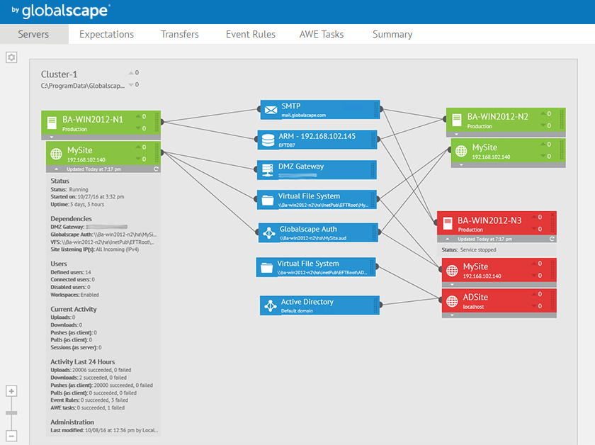
Task: Expand the red MySite node details
Action: [452, 284]
